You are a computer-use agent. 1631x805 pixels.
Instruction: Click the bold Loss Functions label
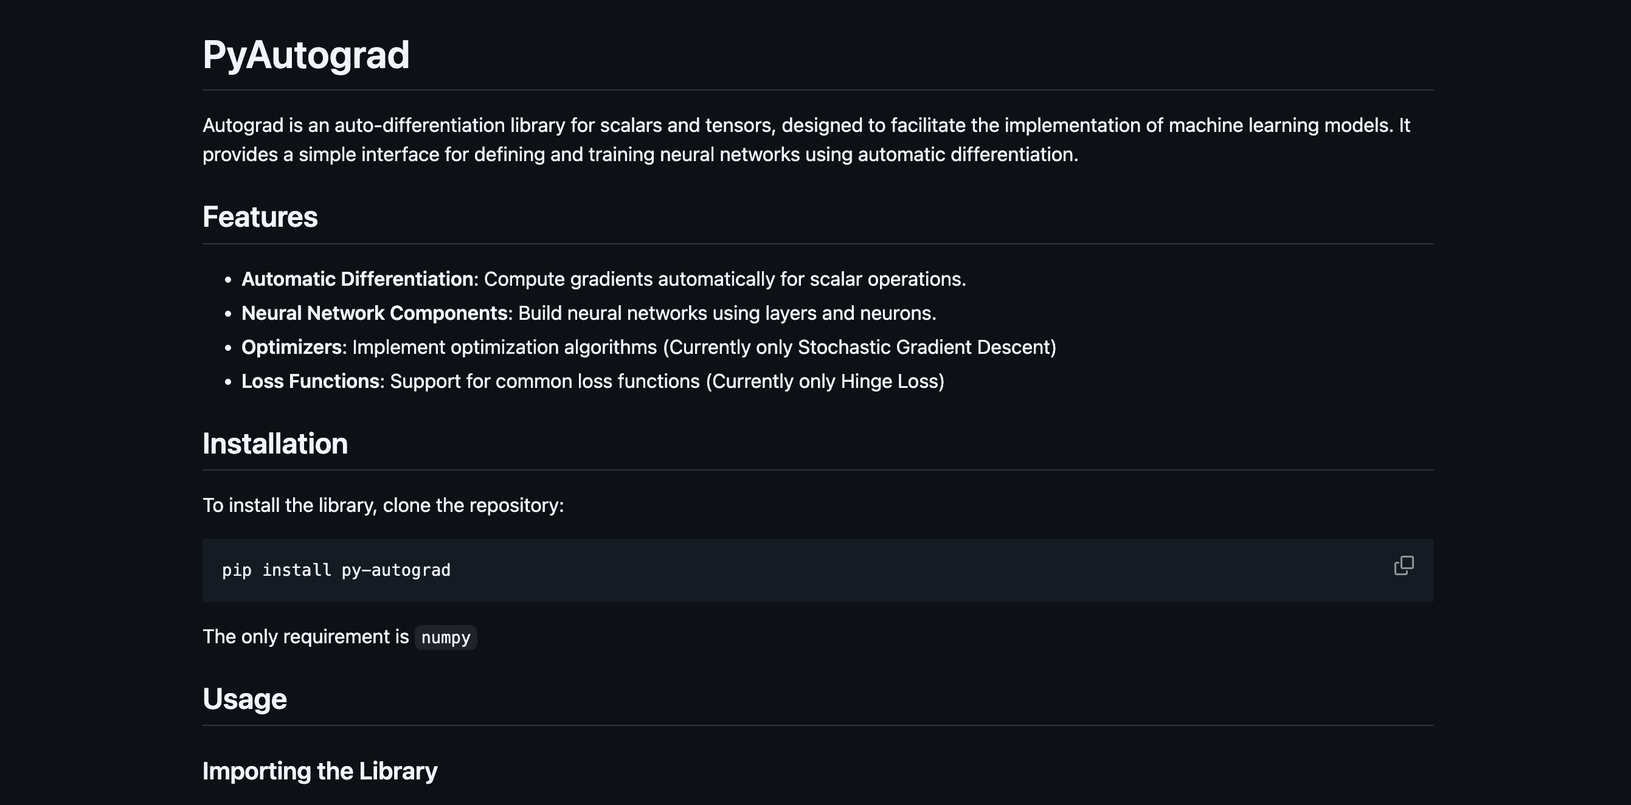click(x=310, y=382)
